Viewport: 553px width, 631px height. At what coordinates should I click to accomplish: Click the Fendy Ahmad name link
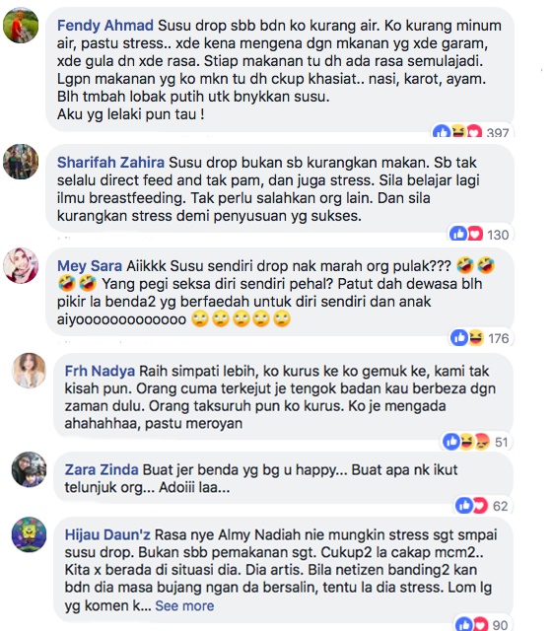(105, 26)
